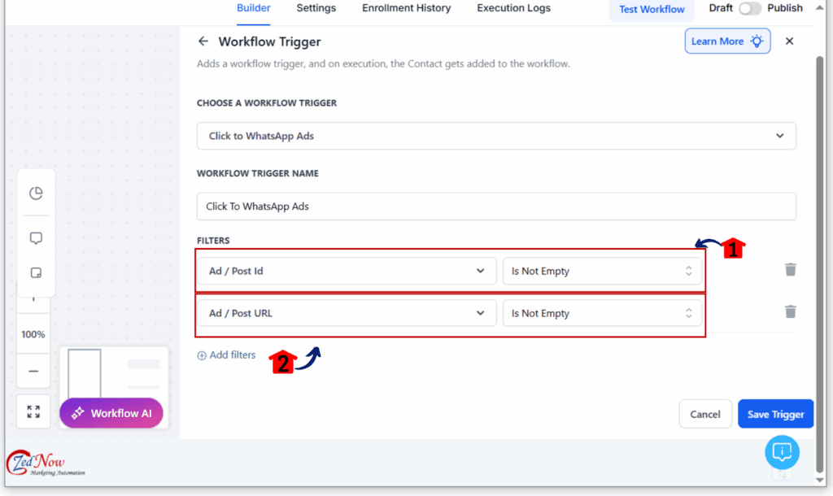Viewport: 833px width, 496px height.
Task: Open the stats pie chart icon
Action: [36, 194]
